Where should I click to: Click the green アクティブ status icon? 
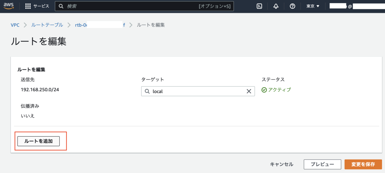point(264,90)
